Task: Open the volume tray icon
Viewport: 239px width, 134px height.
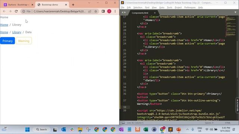Action: coord(211,130)
